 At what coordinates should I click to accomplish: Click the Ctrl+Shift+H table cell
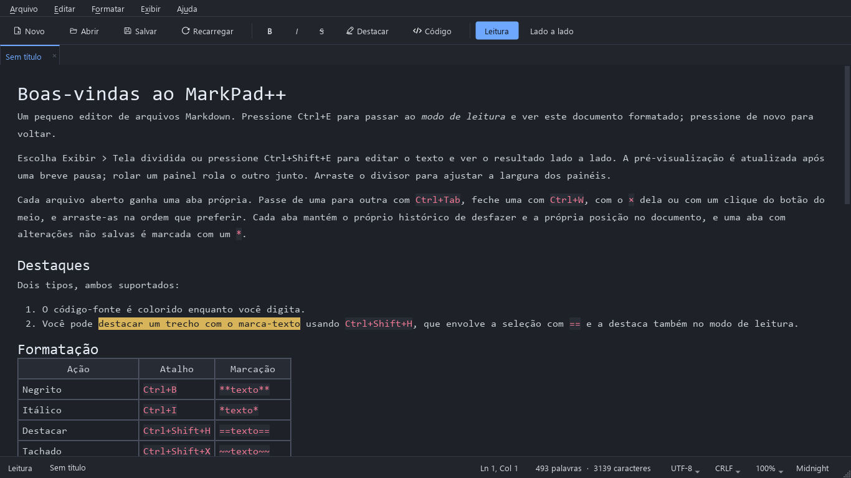coord(177,431)
